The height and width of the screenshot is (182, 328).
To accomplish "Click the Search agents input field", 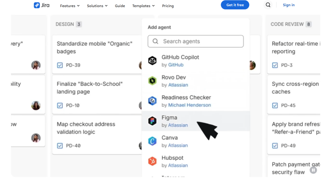I will (196, 41).
